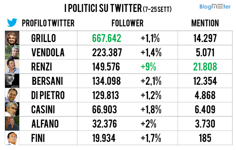236x150 pixels.
Task: Click the PROFILO TWITTER column header
Action: click(48, 23)
